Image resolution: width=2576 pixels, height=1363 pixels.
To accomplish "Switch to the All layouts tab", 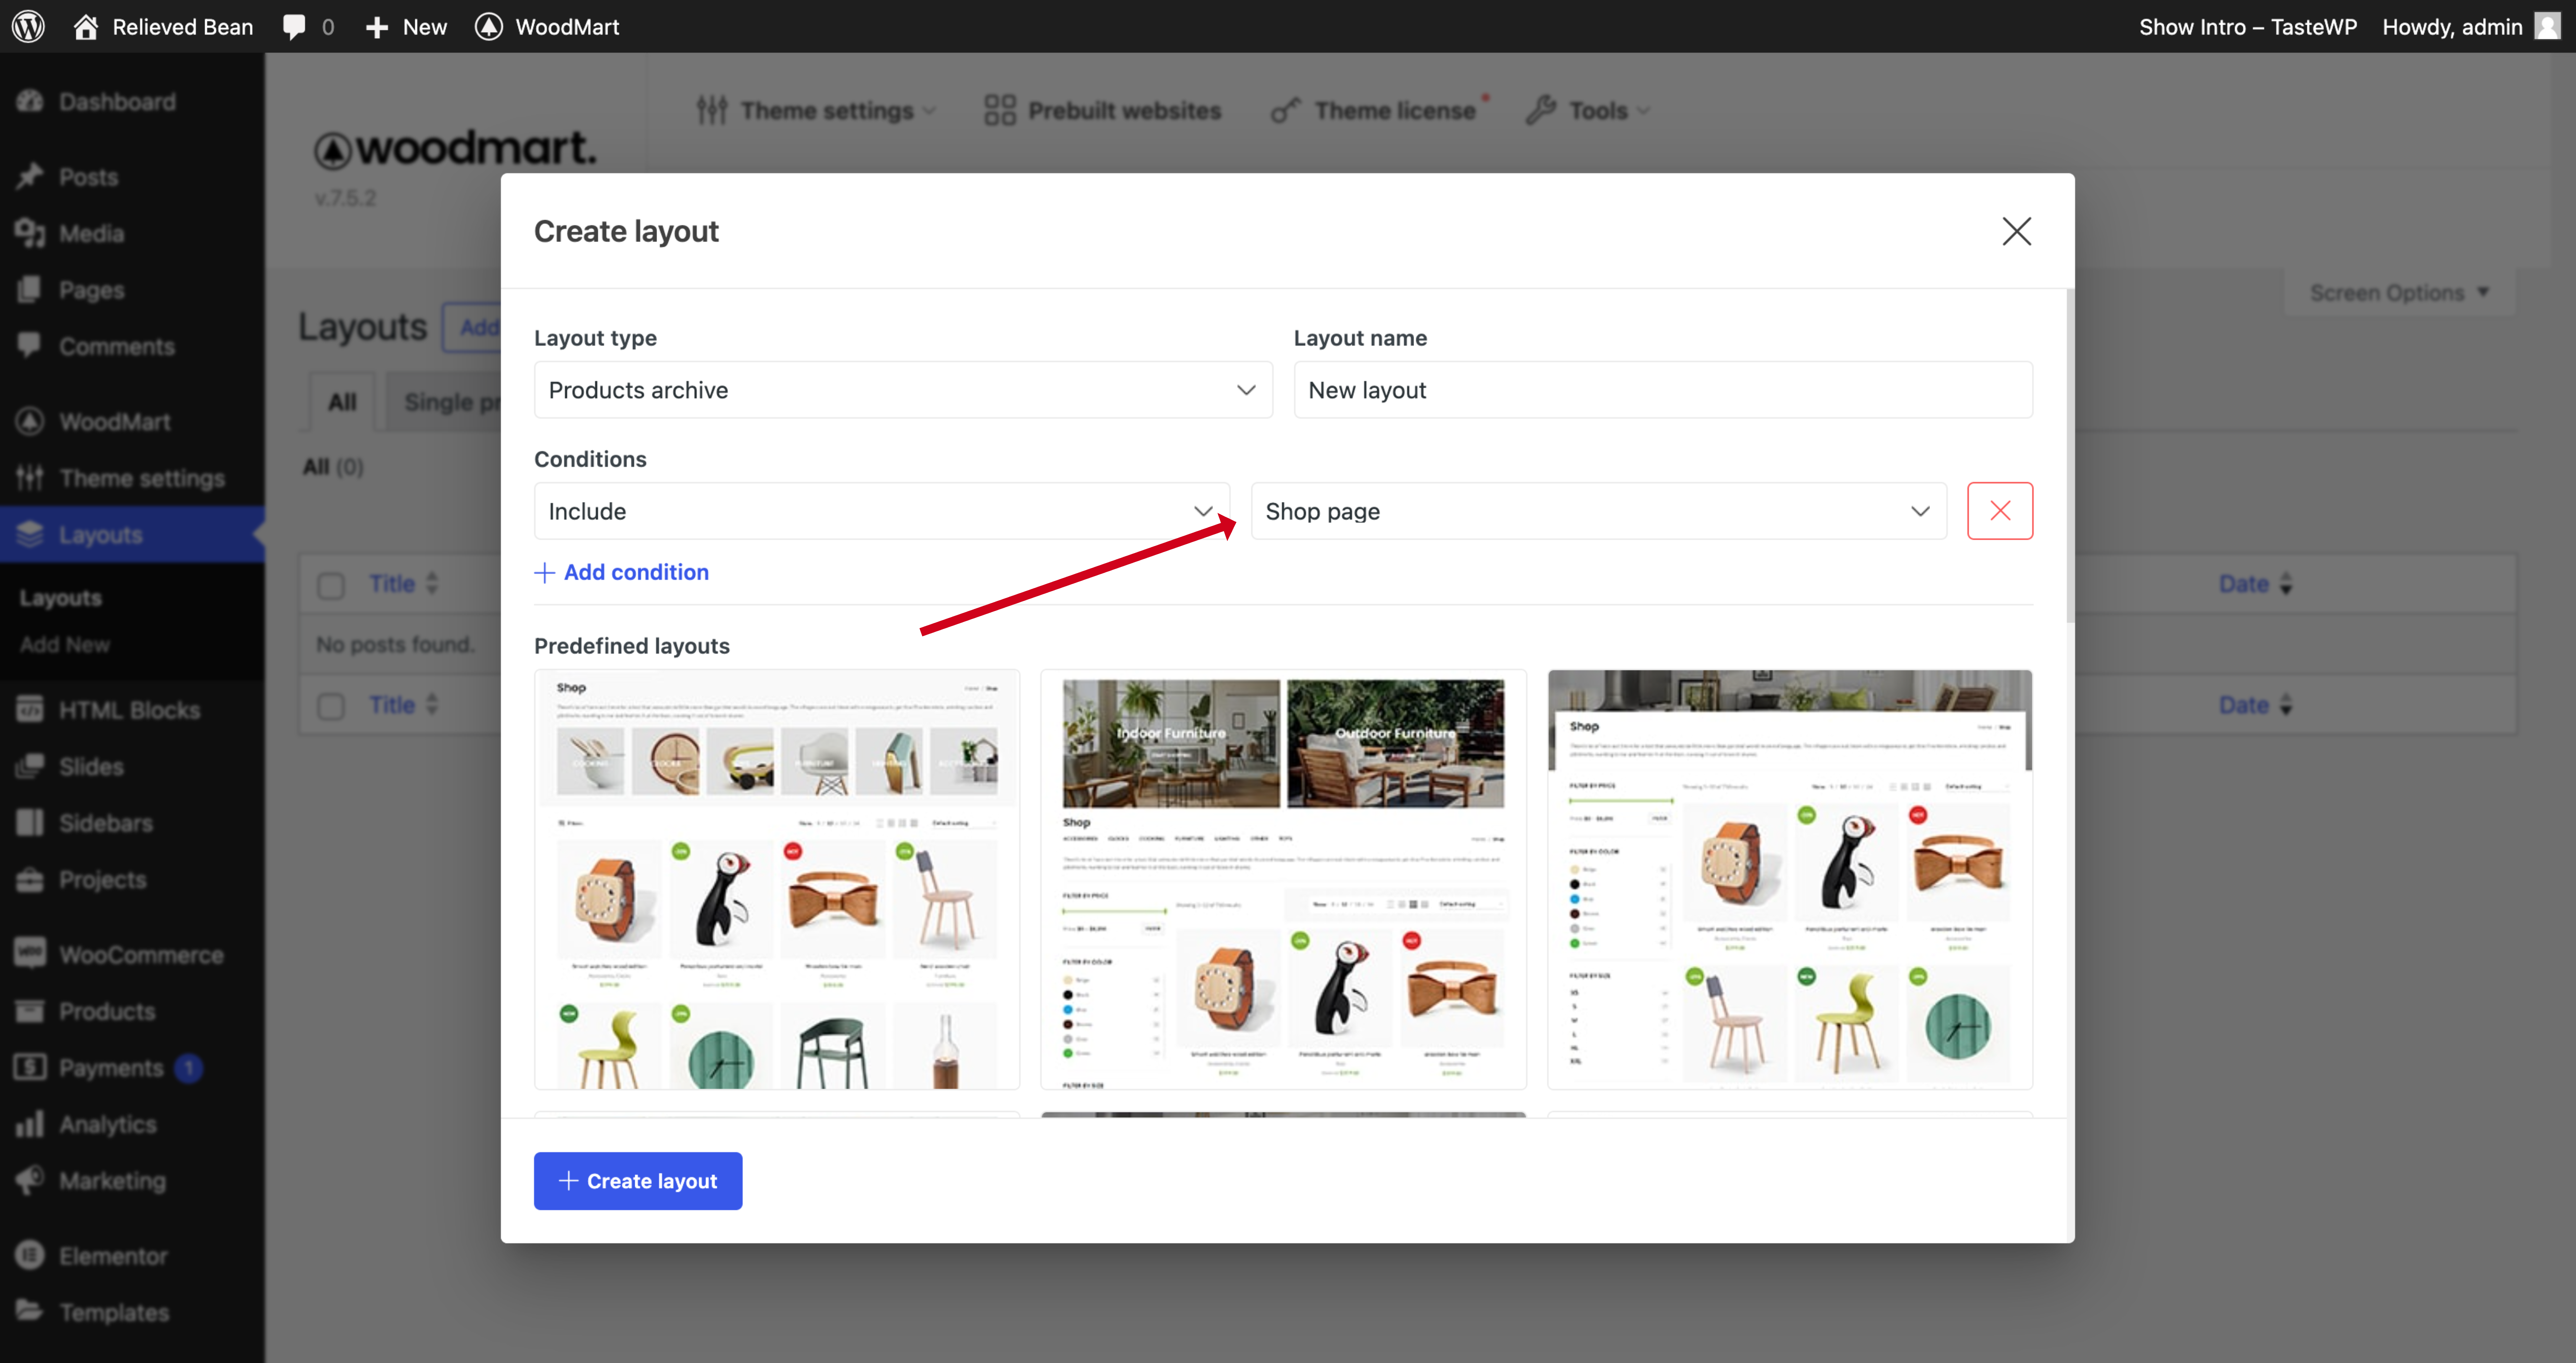I will (x=342, y=402).
